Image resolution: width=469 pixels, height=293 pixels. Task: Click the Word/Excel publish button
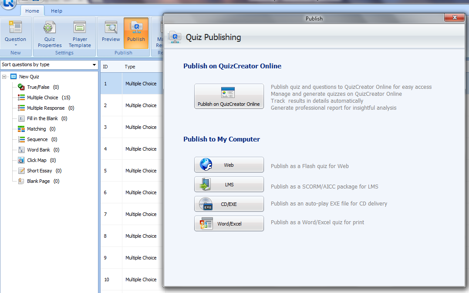coord(229,223)
